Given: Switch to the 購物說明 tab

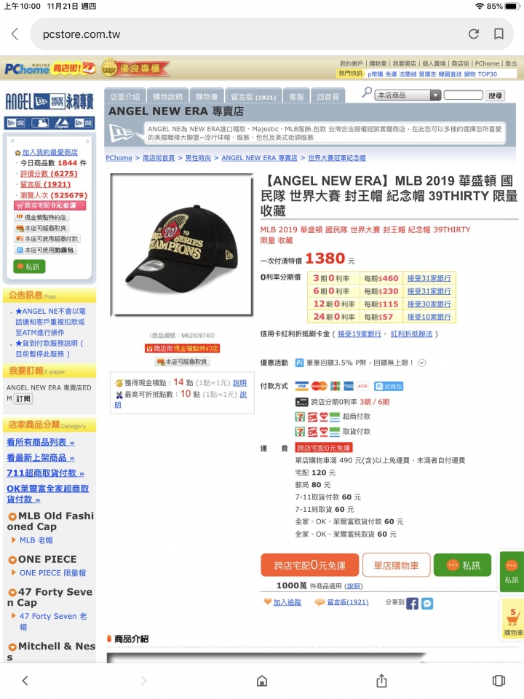Looking at the screenshot, I should point(167,96).
